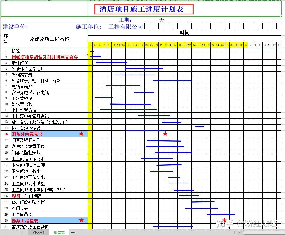Select the 时间 header cell
Screen dimensions: 285x235
185,33
